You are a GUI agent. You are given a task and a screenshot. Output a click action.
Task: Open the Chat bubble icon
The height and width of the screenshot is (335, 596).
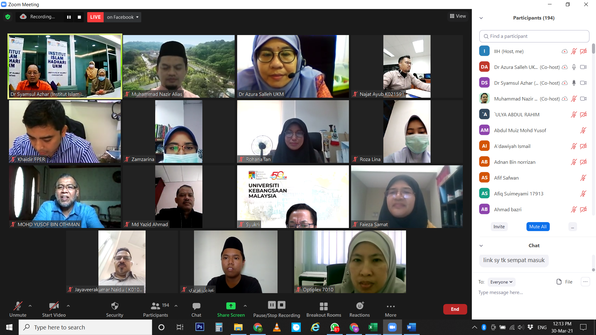click(x=196, y=306)
